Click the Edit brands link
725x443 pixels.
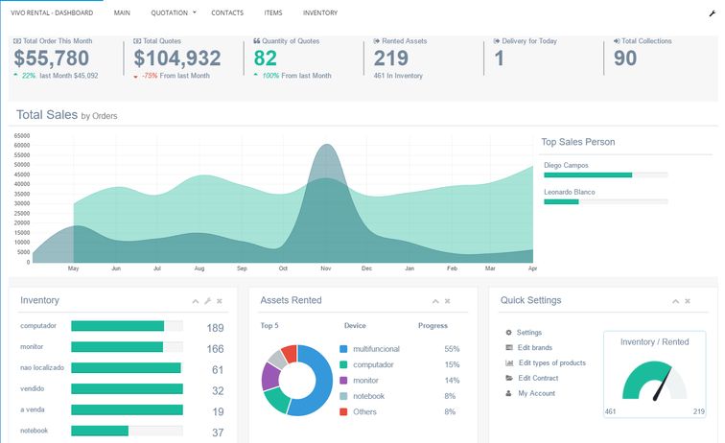pos(535,348)
